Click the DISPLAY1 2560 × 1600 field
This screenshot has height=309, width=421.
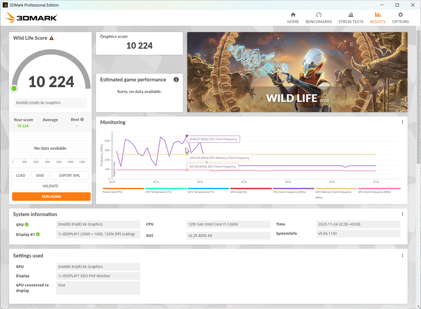(x=98, y=234)
